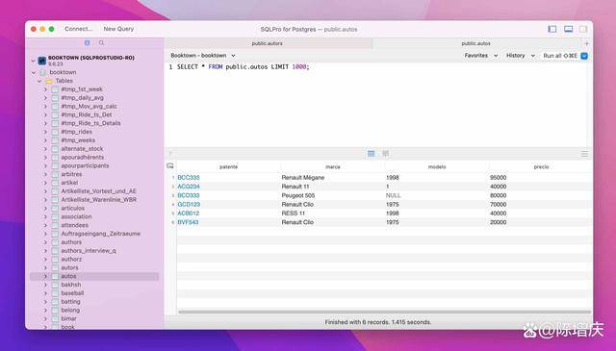
Task: Select the BVF543 cell
Action: pos(188,222)
